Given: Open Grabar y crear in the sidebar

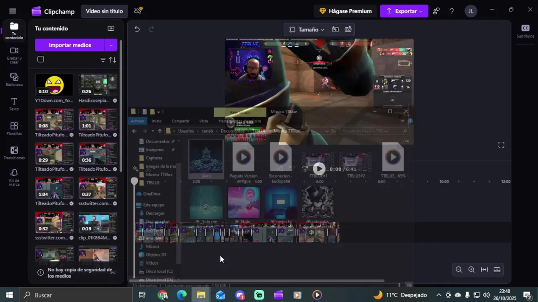Looking at the screenshot, I should pyautogui.click(x=14, y=55).
